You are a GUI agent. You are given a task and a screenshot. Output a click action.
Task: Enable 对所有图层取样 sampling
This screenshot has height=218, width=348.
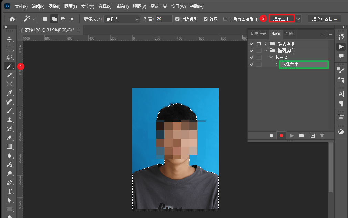click(x=225, y=19)
